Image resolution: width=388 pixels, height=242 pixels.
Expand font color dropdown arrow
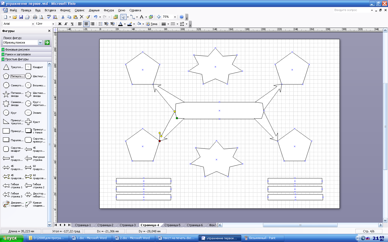pyautogui.click(x=125, y=24)
